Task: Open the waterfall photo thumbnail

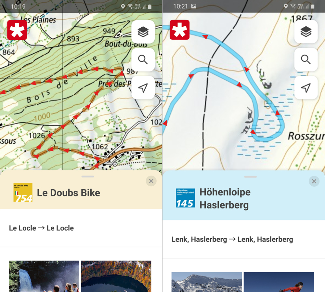Action: pyautogui.click(x=44, y=276)
